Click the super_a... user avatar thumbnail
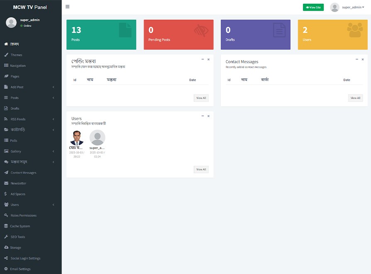 coord(98,138)
